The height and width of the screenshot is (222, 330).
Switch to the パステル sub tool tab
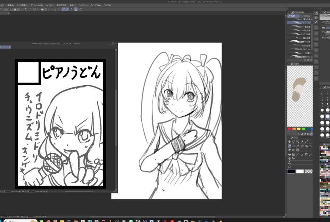[x=306, y=16]
